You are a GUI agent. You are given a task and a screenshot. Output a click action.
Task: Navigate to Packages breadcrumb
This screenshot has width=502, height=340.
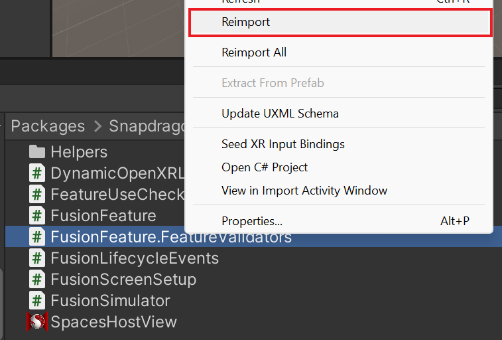(x=48, y=126)
